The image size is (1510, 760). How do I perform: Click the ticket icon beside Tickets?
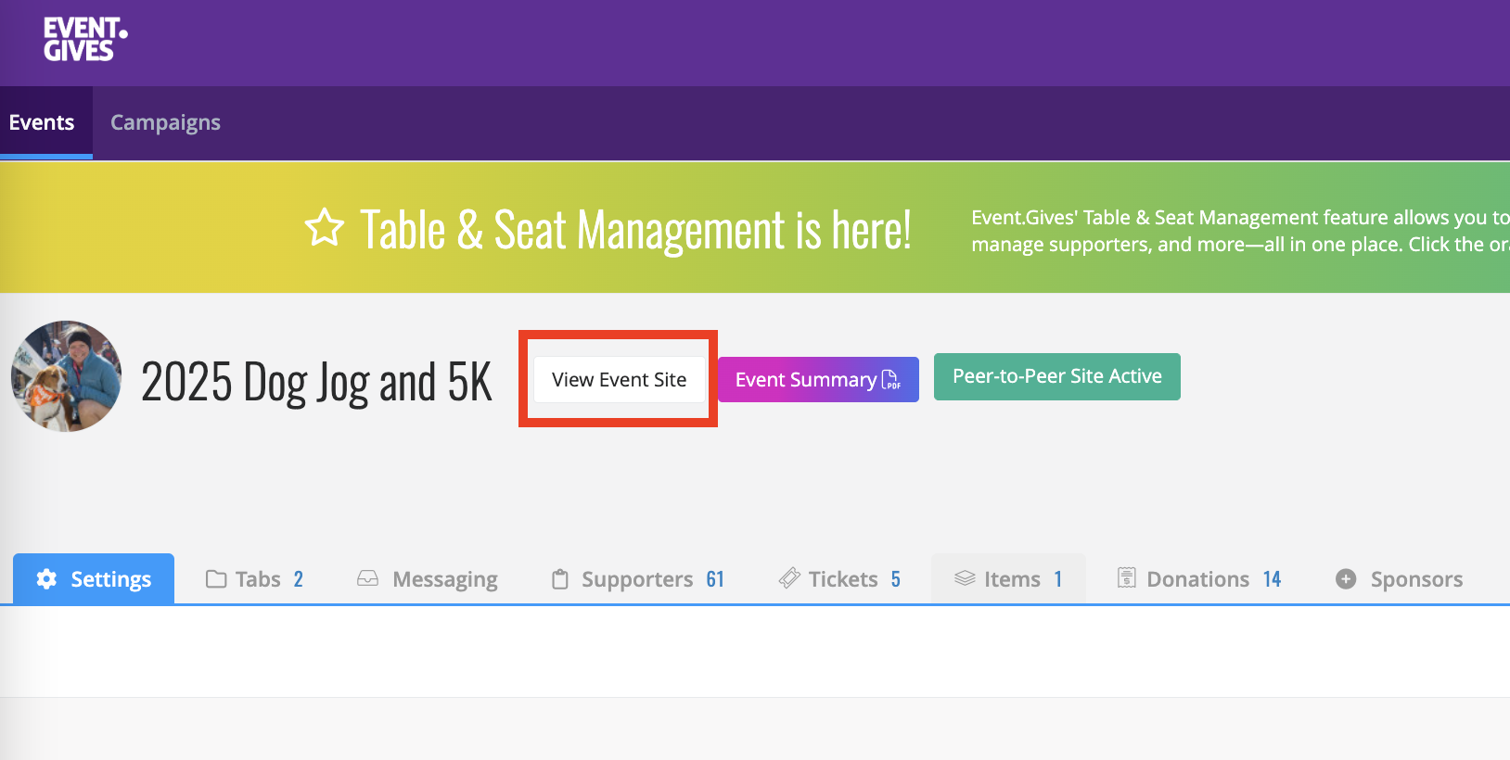(789, 578)
